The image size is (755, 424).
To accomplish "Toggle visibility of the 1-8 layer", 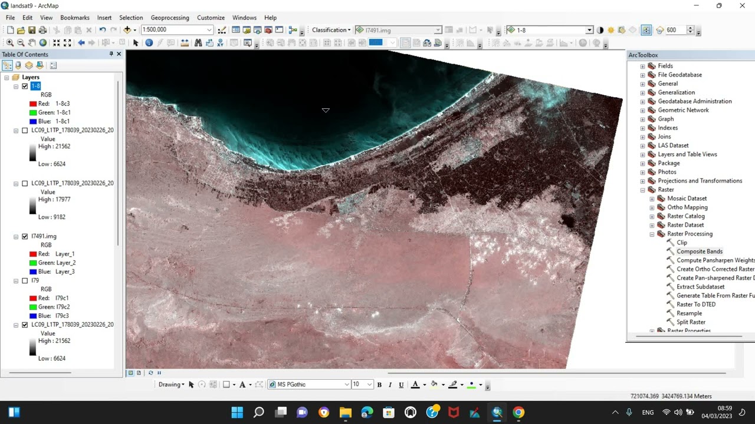I will point(25,86).
